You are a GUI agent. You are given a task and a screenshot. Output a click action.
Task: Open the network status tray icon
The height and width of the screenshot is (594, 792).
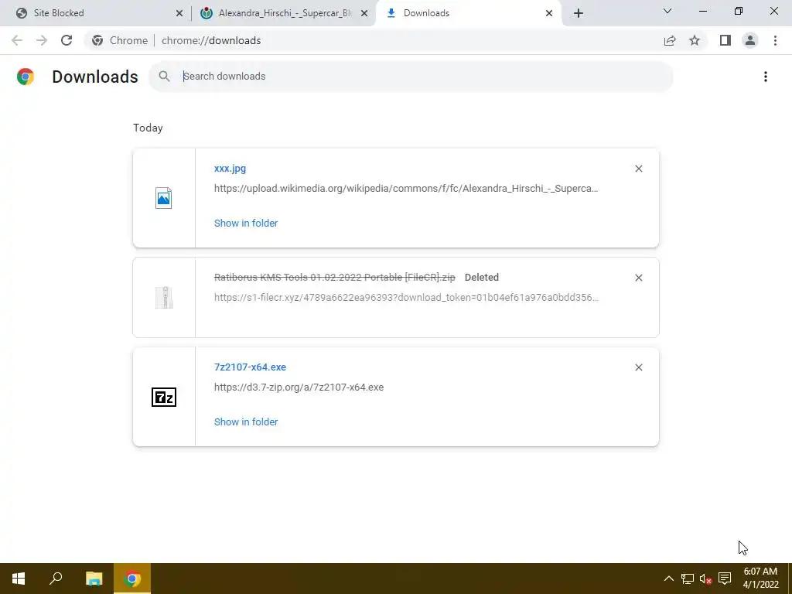point(687,579)
